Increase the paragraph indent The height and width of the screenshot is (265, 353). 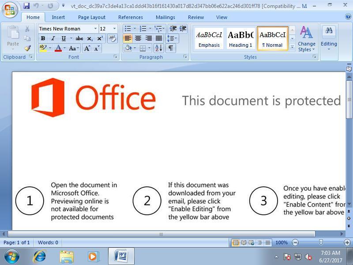tap(183, 29)
